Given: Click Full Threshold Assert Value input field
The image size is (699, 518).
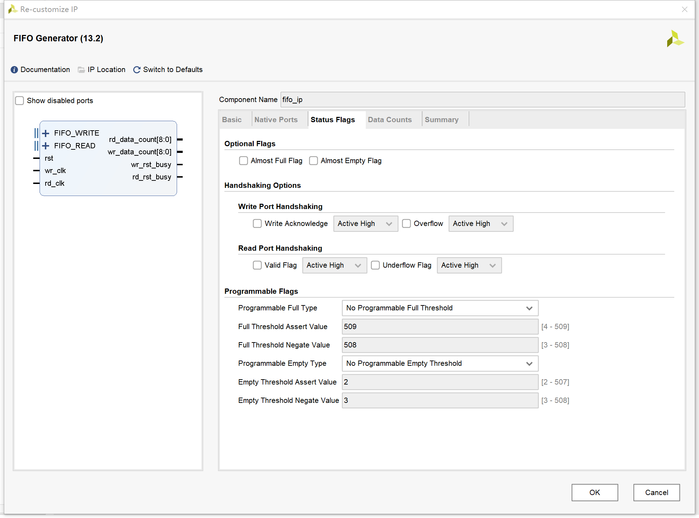Looking at the screenshot, I should (x=436, y=327).
